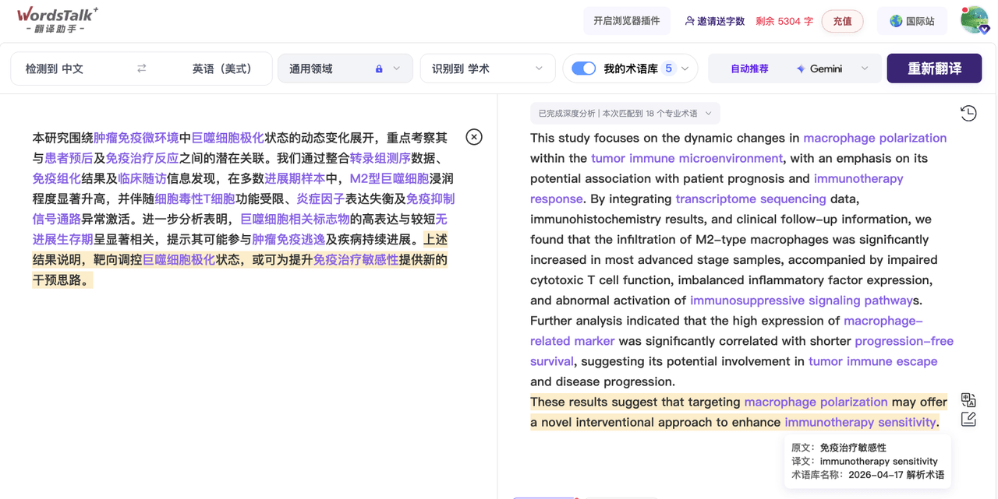Open translation history clock icon
The image size is (998, 499).
click(x=968, y=114)
